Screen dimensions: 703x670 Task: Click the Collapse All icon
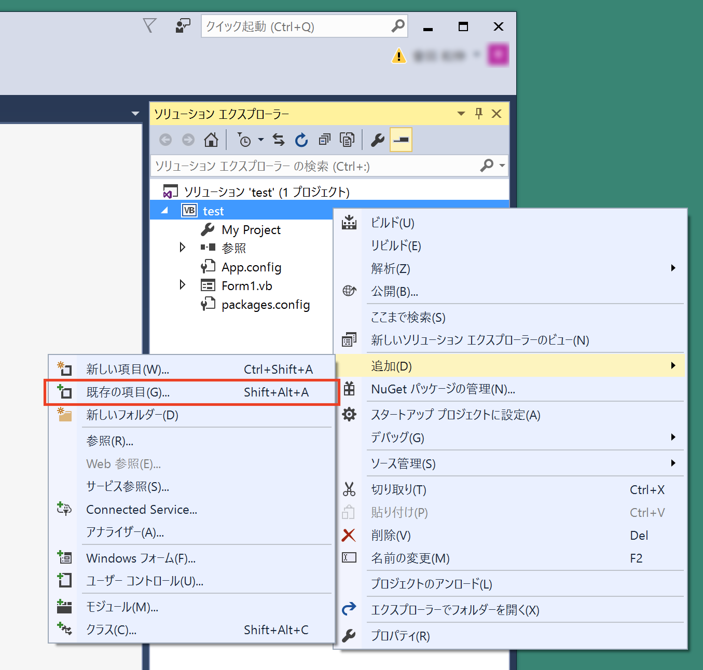pyautogui.click(x=324, y=140)
